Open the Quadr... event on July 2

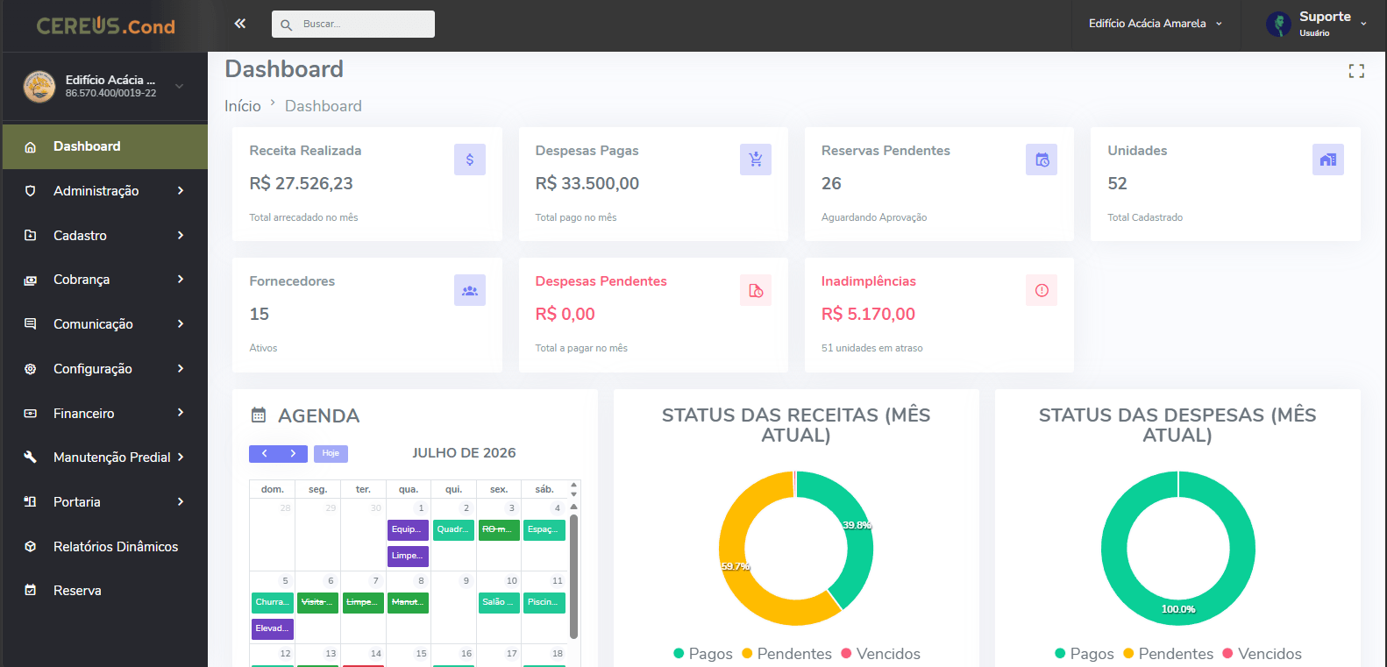pos(453,529)
